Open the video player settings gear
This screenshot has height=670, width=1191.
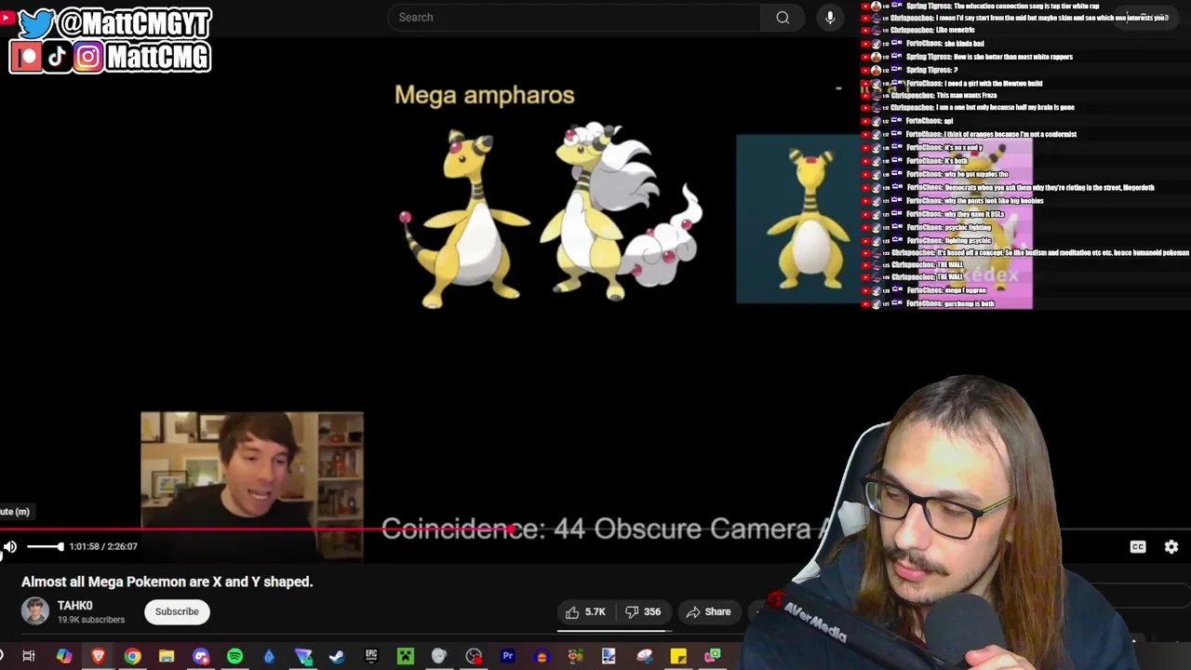[x=1171, y=547]
